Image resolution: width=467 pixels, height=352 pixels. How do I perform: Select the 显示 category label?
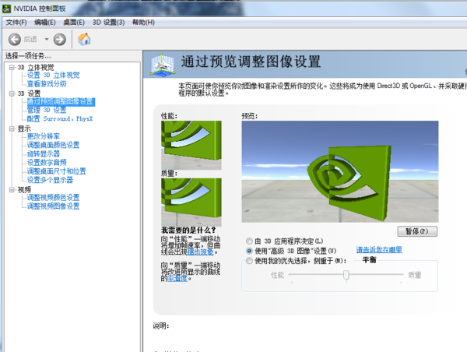(24, 128)
